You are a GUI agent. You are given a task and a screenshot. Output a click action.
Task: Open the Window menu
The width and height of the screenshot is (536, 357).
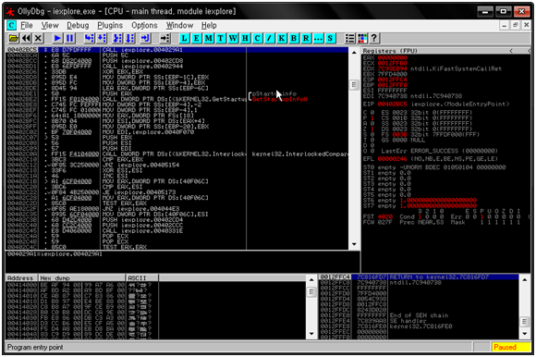click(x=179, y=25)
